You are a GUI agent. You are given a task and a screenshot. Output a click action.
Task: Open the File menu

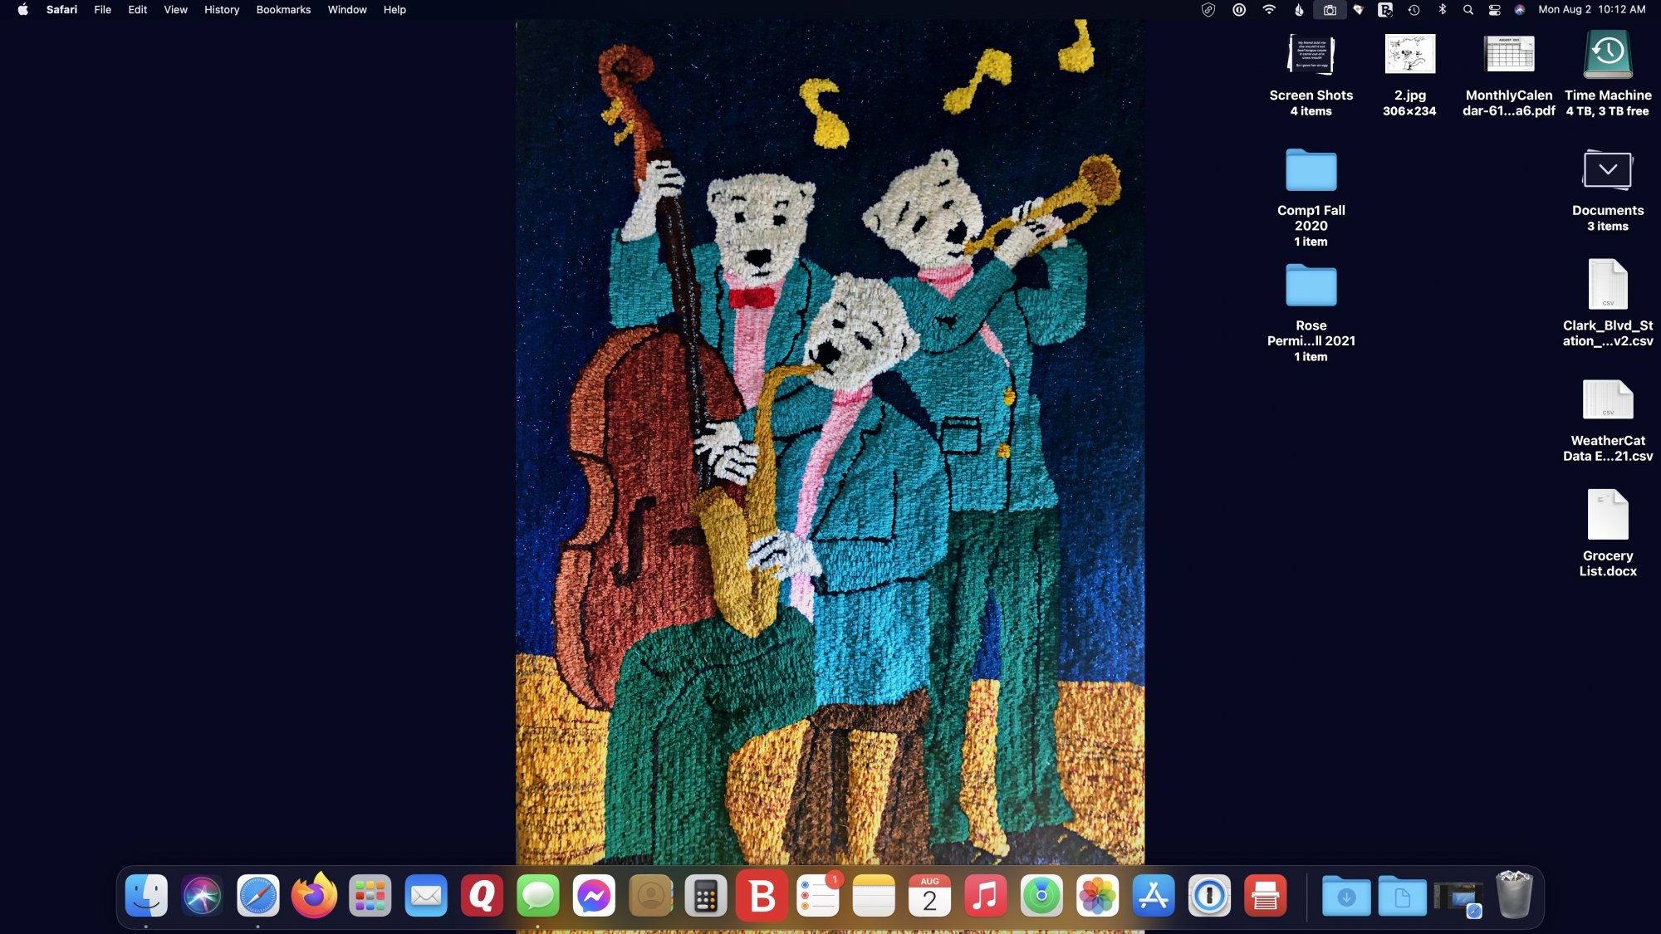point(102,10)
